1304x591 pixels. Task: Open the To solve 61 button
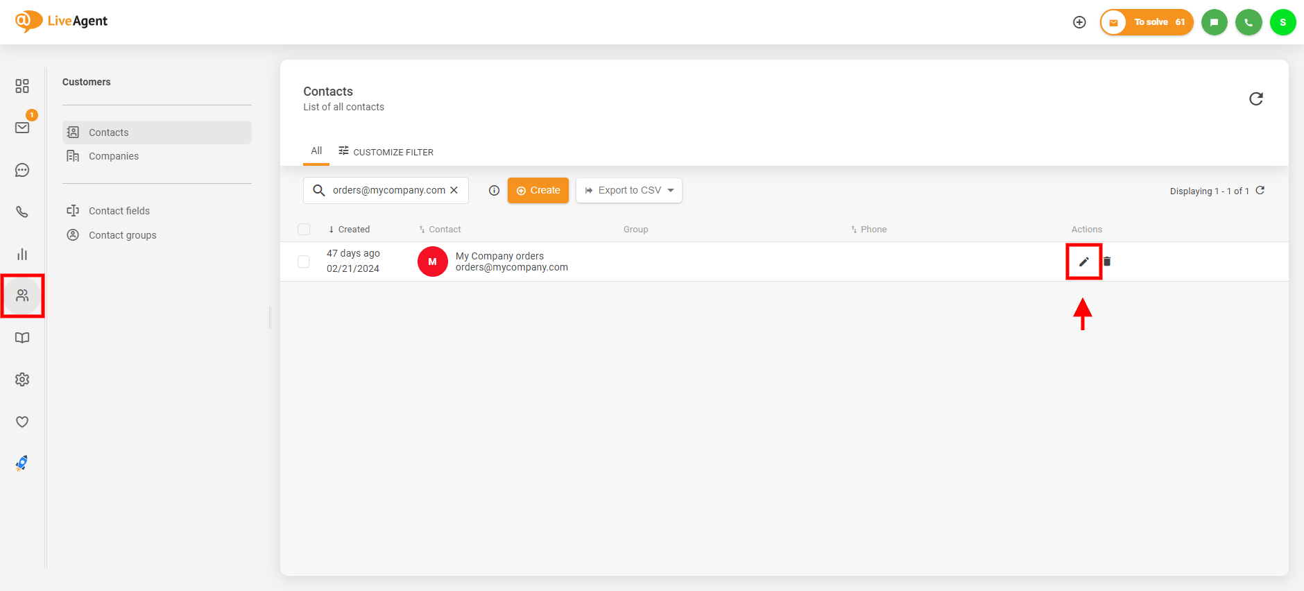[x=1147, y=22]
